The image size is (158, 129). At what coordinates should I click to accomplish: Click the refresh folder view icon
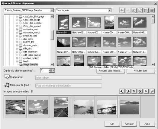[x=140, y=10]
